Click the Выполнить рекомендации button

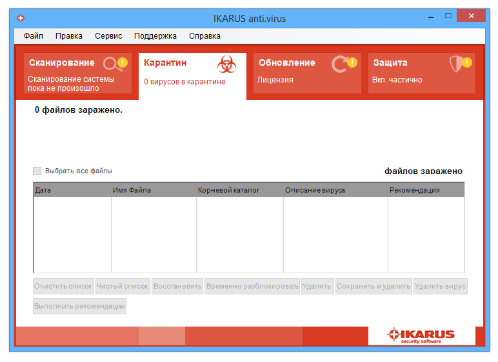click(x=80, y=306)
